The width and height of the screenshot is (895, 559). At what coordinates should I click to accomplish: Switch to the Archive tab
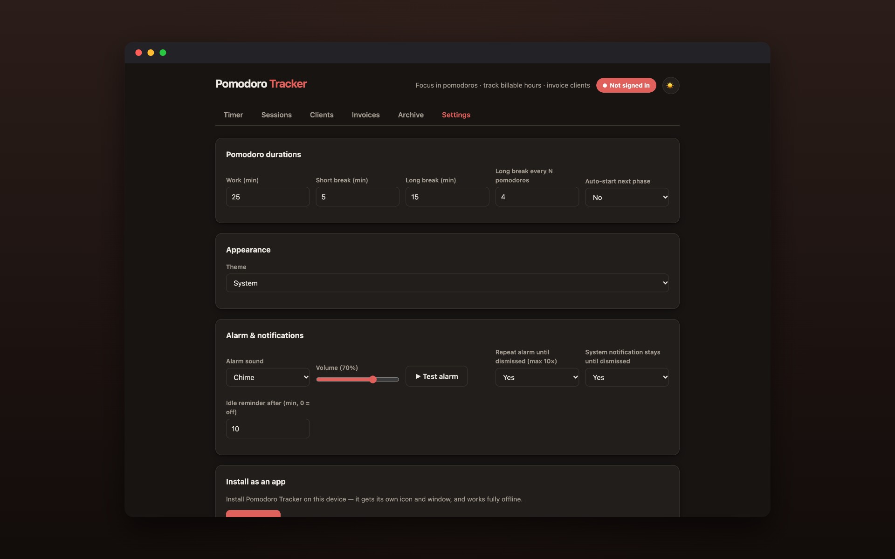pyautogui.click(x=411, y=115)
